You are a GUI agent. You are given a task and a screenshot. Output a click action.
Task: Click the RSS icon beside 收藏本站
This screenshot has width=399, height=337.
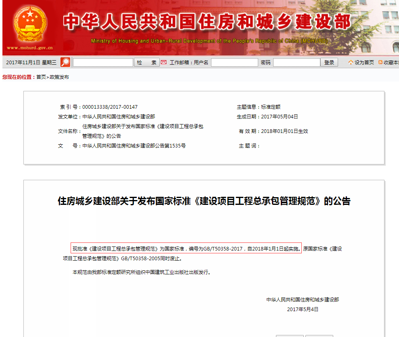[x=380, y=62]
